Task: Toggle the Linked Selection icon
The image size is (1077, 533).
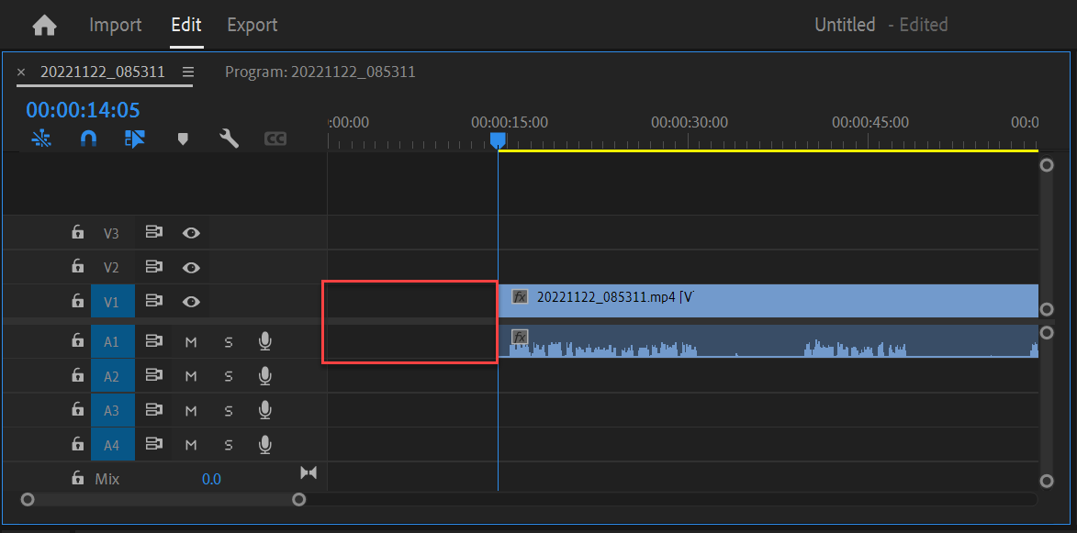Action: (135, 139)
